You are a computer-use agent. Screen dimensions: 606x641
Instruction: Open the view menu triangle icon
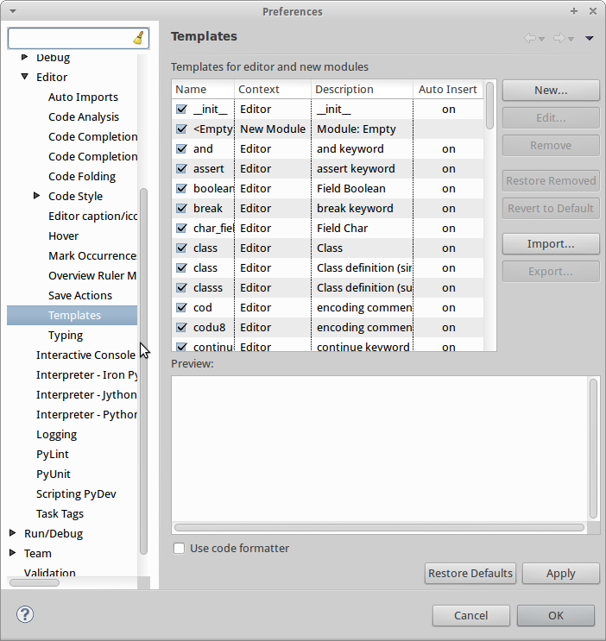pyautogui.click(x=590, y=38)
